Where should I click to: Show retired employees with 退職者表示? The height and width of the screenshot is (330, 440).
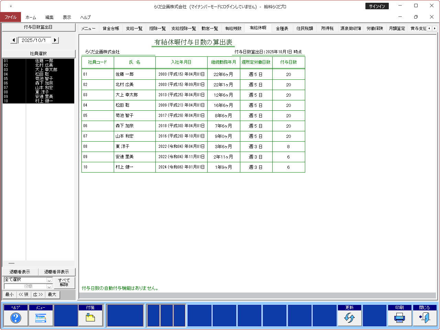click(x=20, y=272)
